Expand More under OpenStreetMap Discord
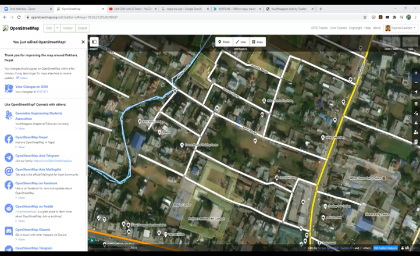The height and width of the screenshot is (256, 420). [x=22, y=239]
